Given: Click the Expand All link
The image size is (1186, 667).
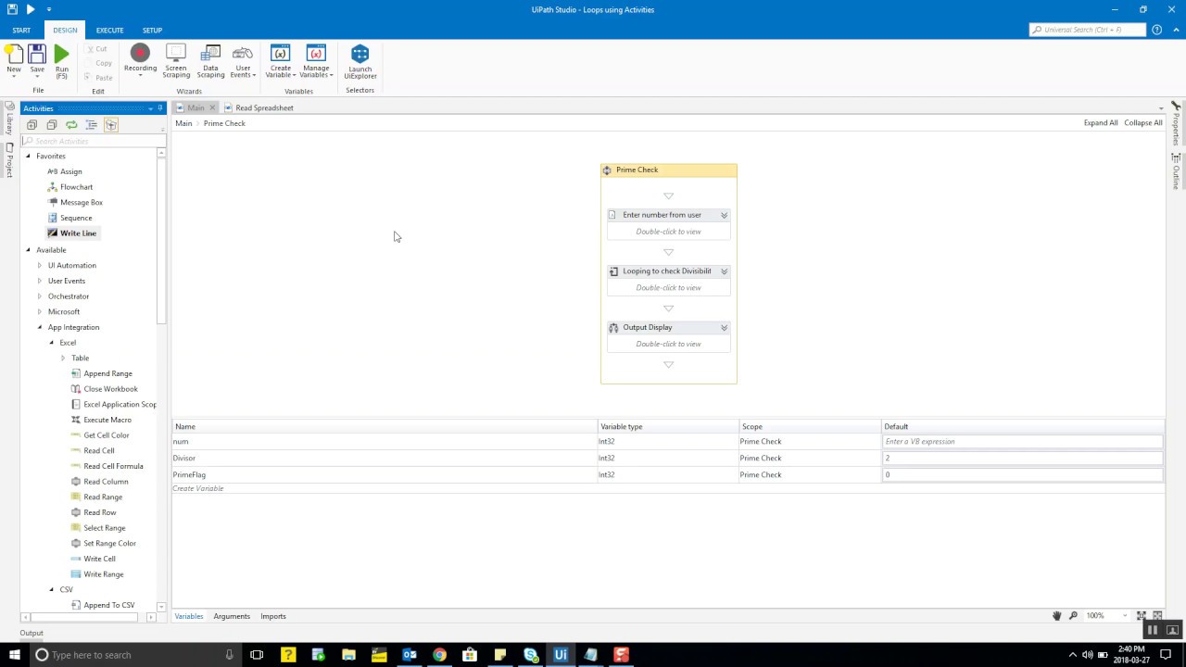Looking at the screenshot, I should click(x=1101, y=122).
